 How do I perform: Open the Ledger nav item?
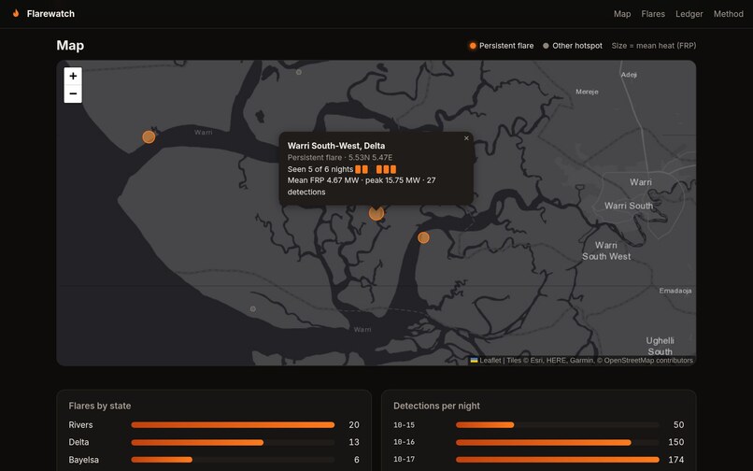point(689,14)
